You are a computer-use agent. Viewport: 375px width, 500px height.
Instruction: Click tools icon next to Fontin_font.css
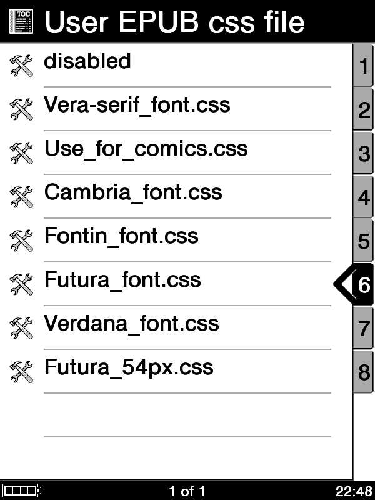click(22, 240)
